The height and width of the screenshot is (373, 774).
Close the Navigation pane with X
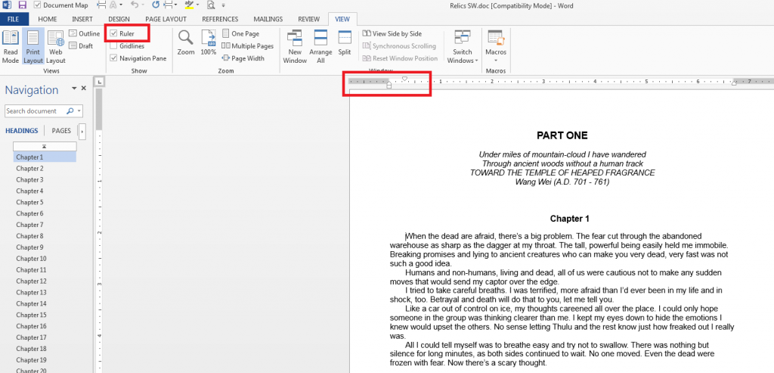pos(83,88)
